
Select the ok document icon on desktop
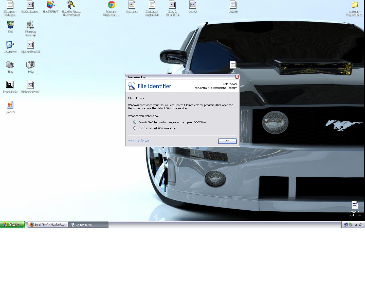pyautogui.click(x=233, y=65)
